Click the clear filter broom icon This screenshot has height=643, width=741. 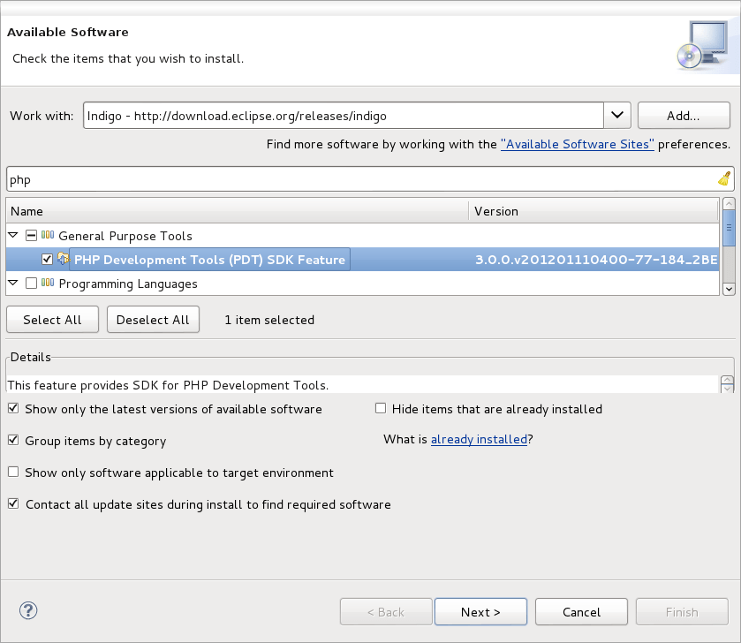click(x=724, y=178)
